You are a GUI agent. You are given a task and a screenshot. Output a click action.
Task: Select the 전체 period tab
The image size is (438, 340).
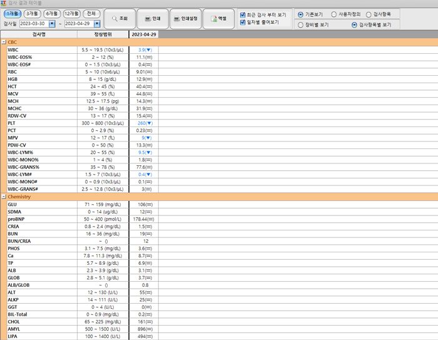91,13
